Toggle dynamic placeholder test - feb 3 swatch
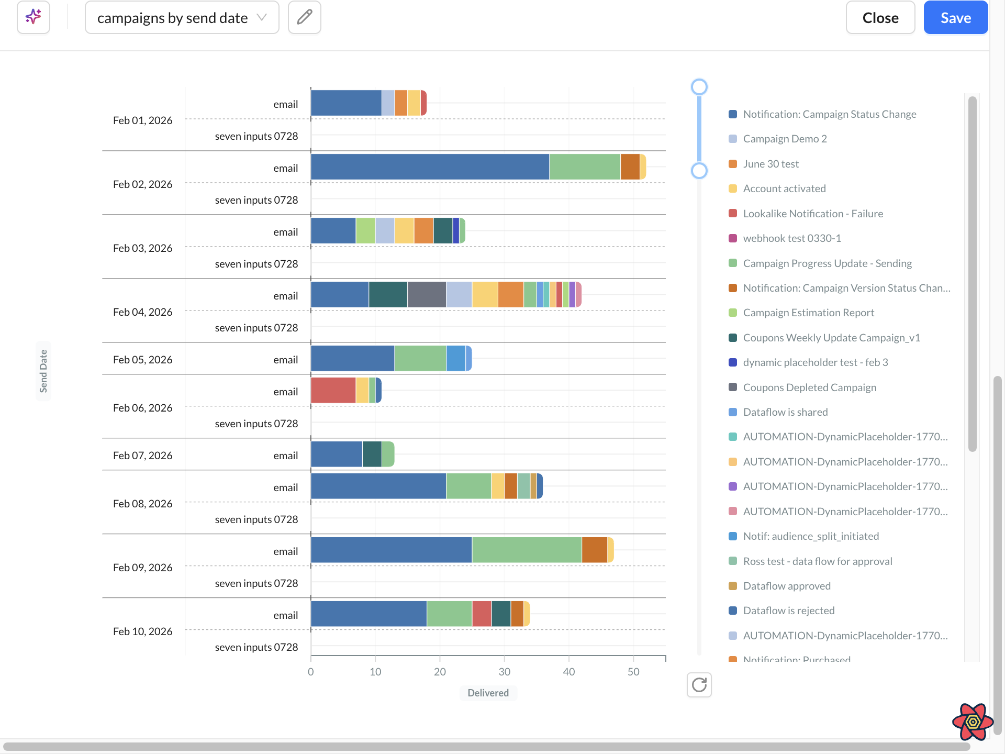The image size is (1005, 754). (x=733, y=362)
